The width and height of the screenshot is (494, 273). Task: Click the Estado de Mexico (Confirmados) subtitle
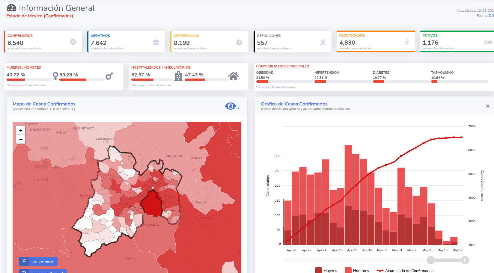[40, 16]
